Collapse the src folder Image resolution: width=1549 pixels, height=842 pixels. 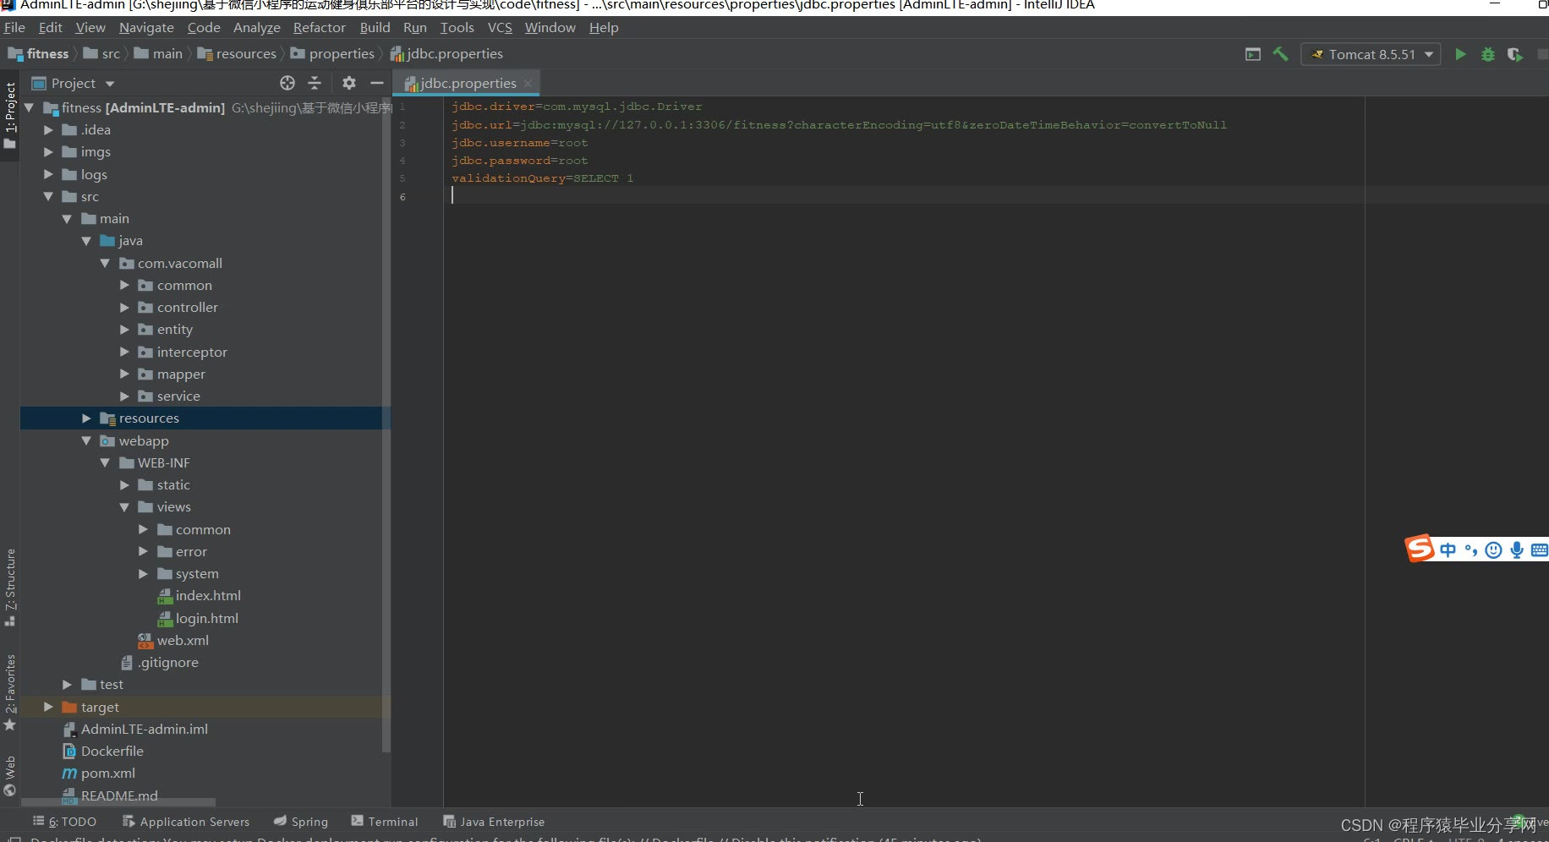48,196
